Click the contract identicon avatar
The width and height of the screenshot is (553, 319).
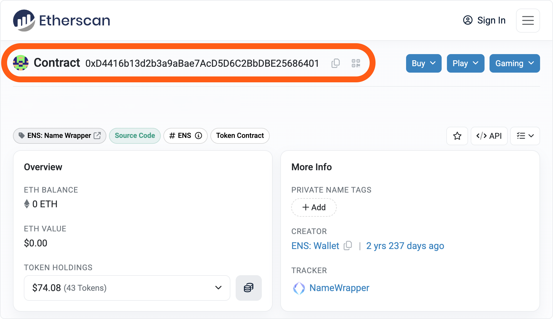(21, 63)
